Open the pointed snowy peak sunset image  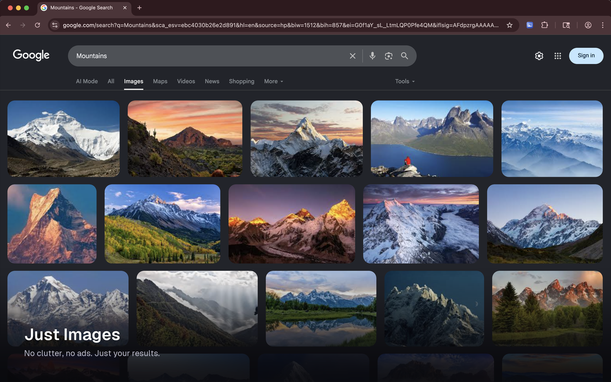306,138
